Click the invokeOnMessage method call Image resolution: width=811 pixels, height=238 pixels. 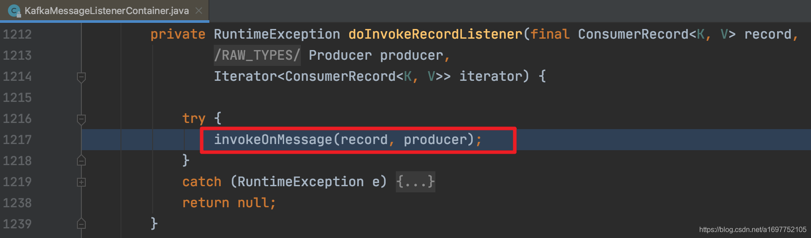273,140
